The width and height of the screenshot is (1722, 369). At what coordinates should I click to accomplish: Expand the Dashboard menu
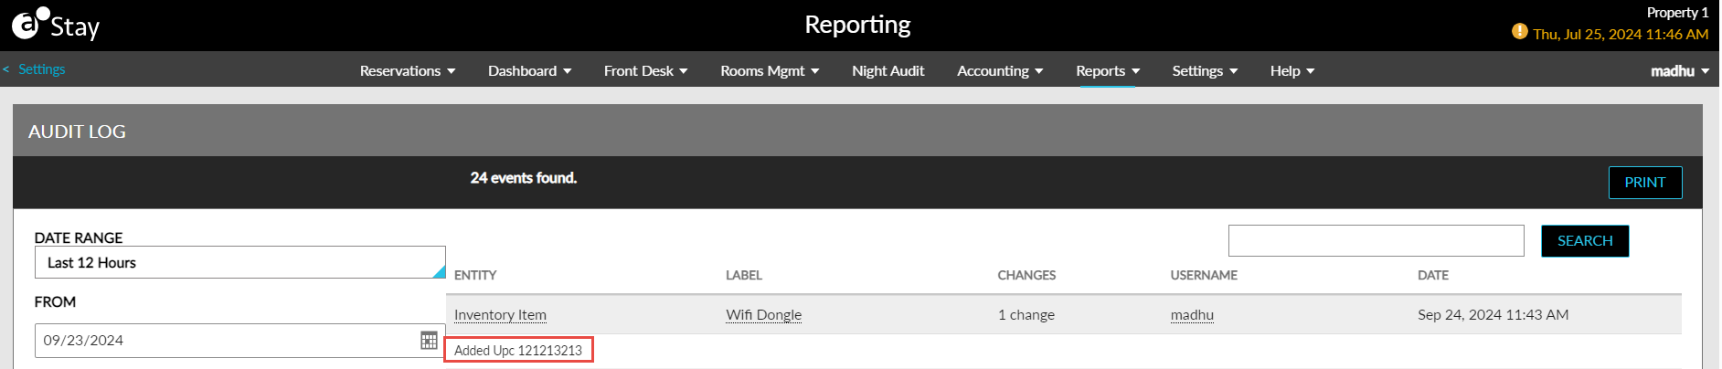pyautogui.click(x=530, y=70)
